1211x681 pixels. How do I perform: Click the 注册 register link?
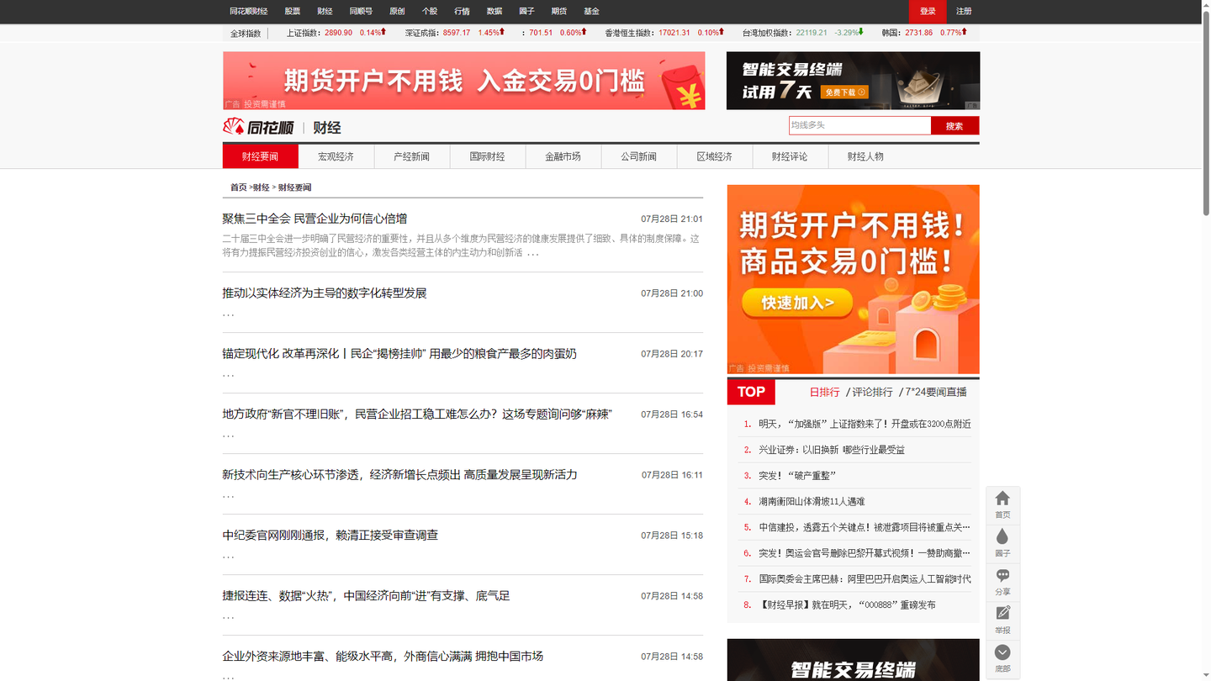click(964, 12)
